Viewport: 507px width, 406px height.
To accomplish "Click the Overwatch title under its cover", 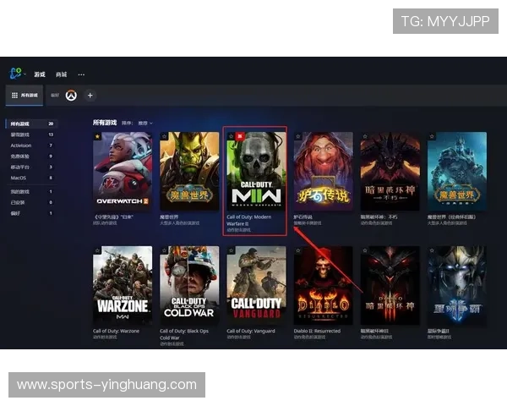I will pyautogui.click(x=113, y=217).
